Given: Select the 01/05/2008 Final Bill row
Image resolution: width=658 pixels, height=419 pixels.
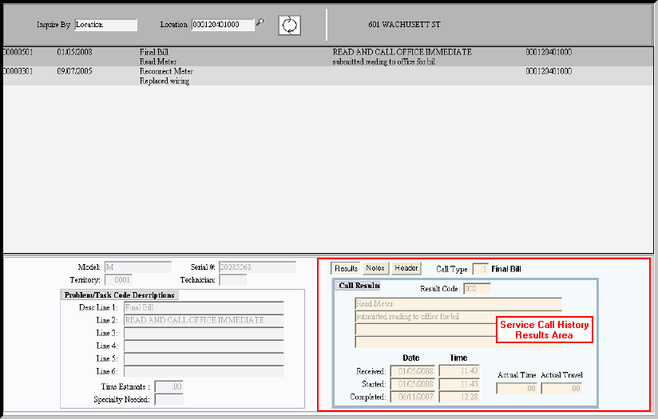Looking at the screenshot, I should [x=240, y=56].
